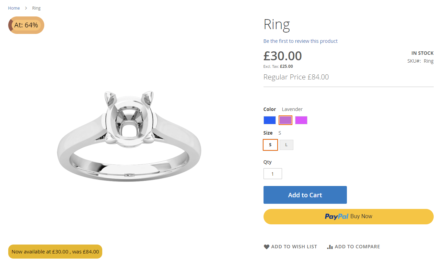Click the £30.00 price text

tap(283, 56)
